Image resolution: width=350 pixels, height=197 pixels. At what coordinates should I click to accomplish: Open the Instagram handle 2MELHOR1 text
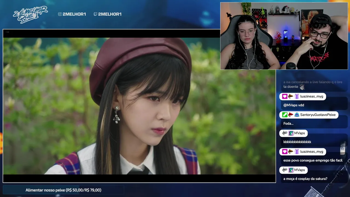[74, 14]
